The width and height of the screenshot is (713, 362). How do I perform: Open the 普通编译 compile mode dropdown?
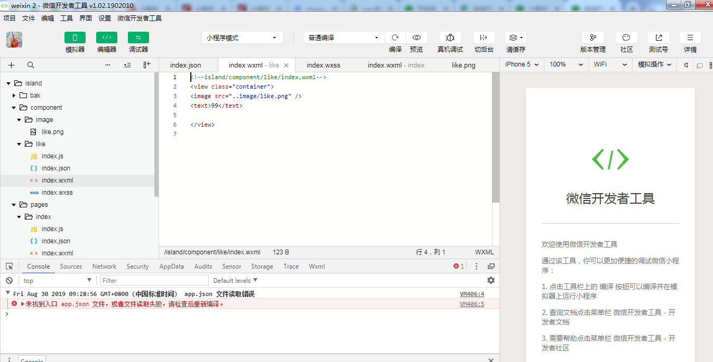pos(344,37)
